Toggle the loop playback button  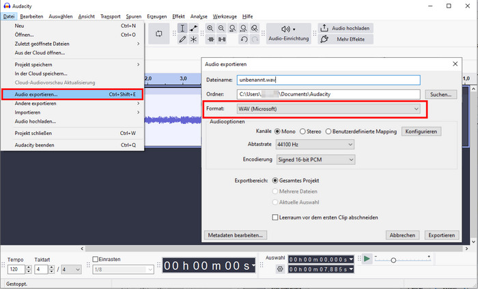tap(159, 33)
